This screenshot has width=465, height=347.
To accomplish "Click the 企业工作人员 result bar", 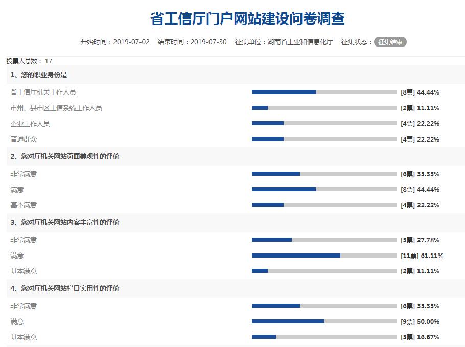I will (324, 123).
